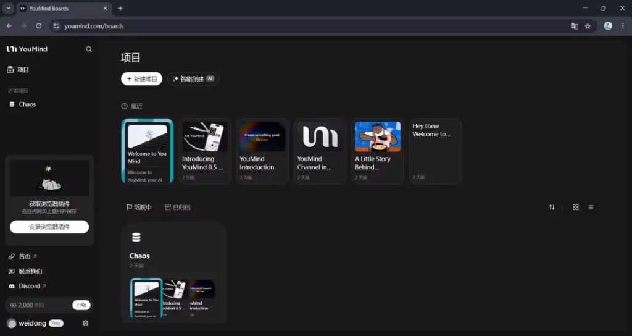Expand the tab search dropdown arrow
The width and height of the screenshot is (632, 336).
pos(9,9)
